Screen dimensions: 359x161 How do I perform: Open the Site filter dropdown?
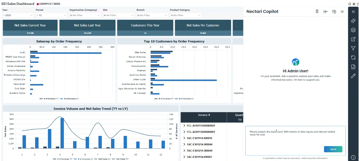pos(119,15)
